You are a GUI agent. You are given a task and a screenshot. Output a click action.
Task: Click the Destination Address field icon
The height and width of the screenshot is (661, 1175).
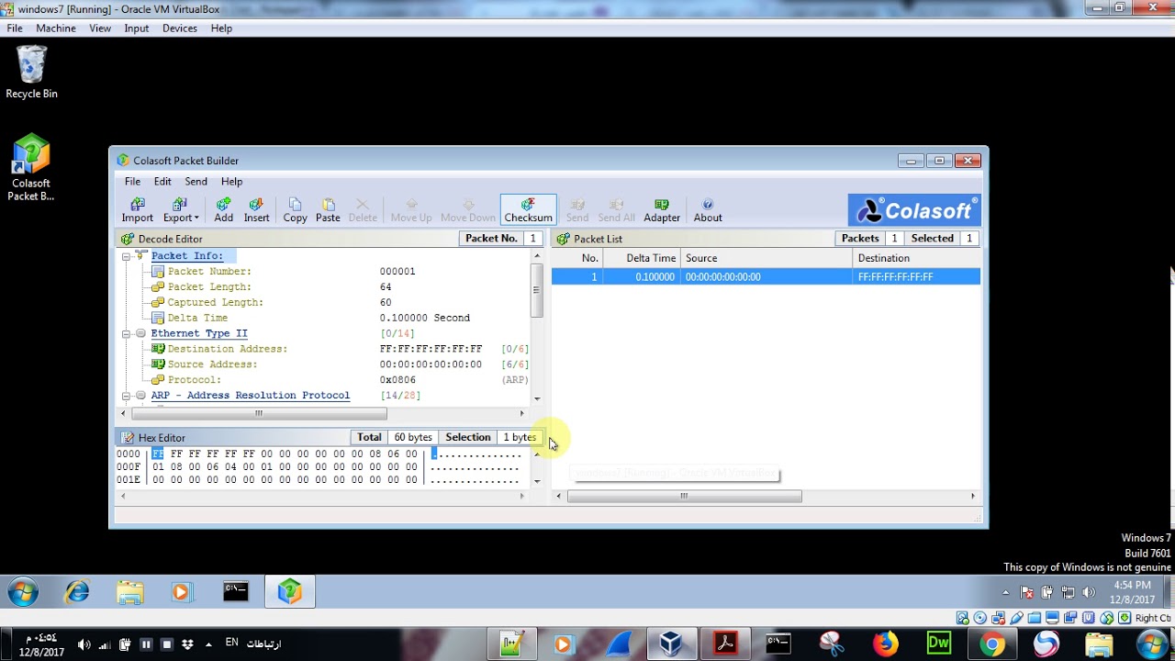tap(158, 349)
